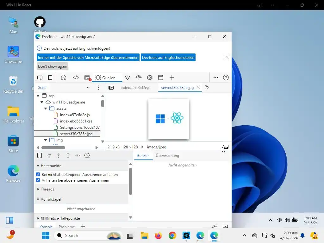The image size is (324, 243).
Task: Close the server.f30e785e.jpg editor tab
Action: click(198, 87)
